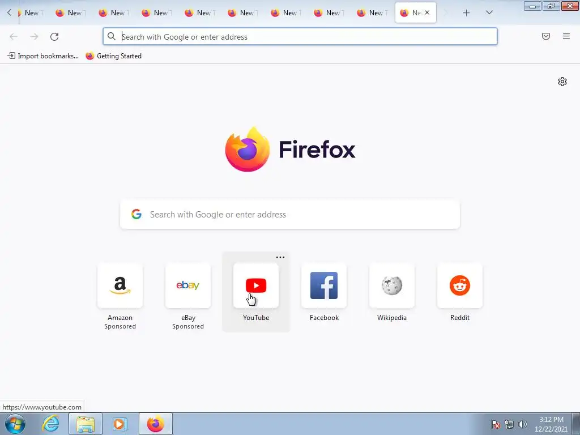Switch to the eighth New Tab
580x435 pixels.
tap(329, 13)
